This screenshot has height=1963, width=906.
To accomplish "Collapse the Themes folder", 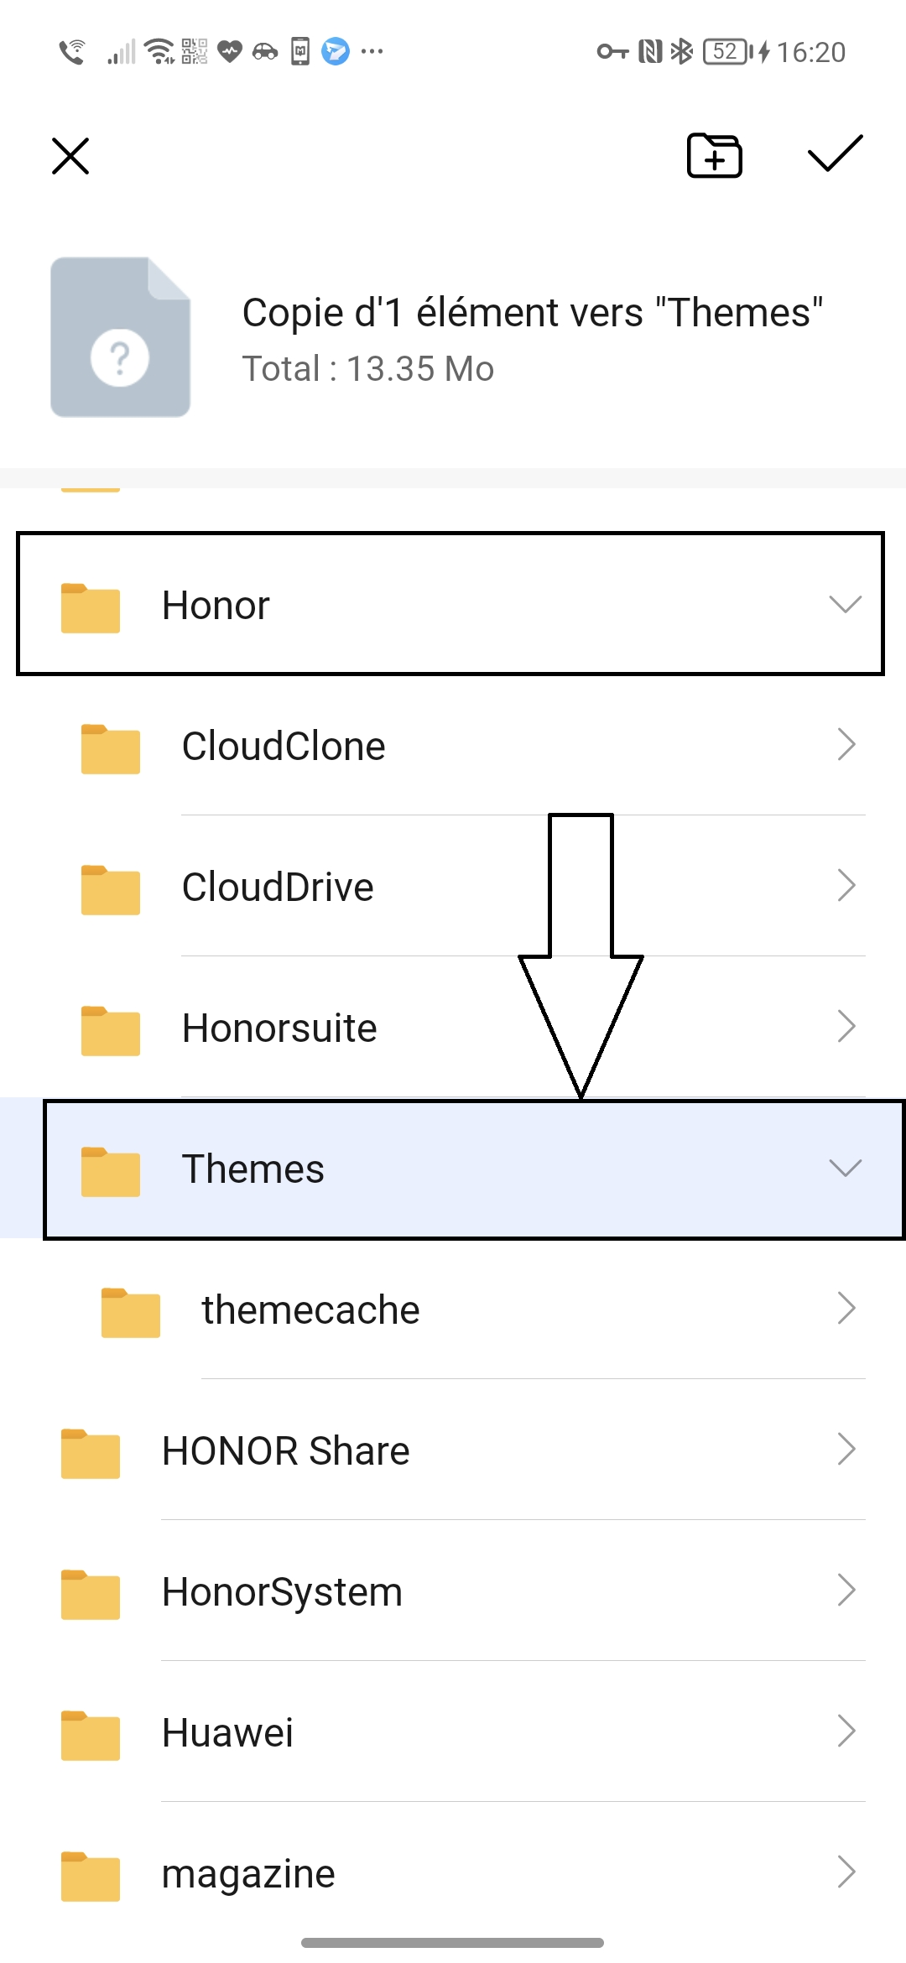I will click(846, 1168).
